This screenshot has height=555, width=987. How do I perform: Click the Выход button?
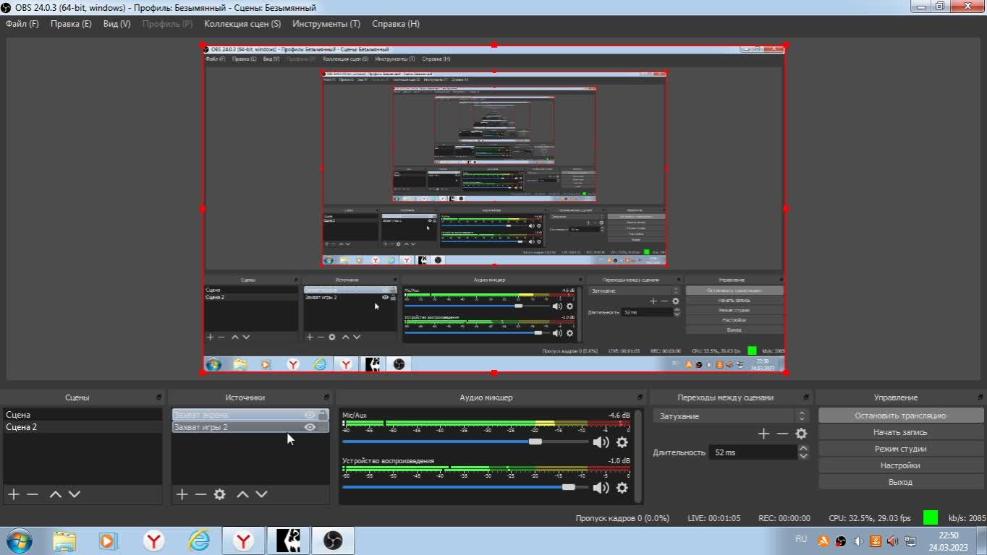coord(901,482)
